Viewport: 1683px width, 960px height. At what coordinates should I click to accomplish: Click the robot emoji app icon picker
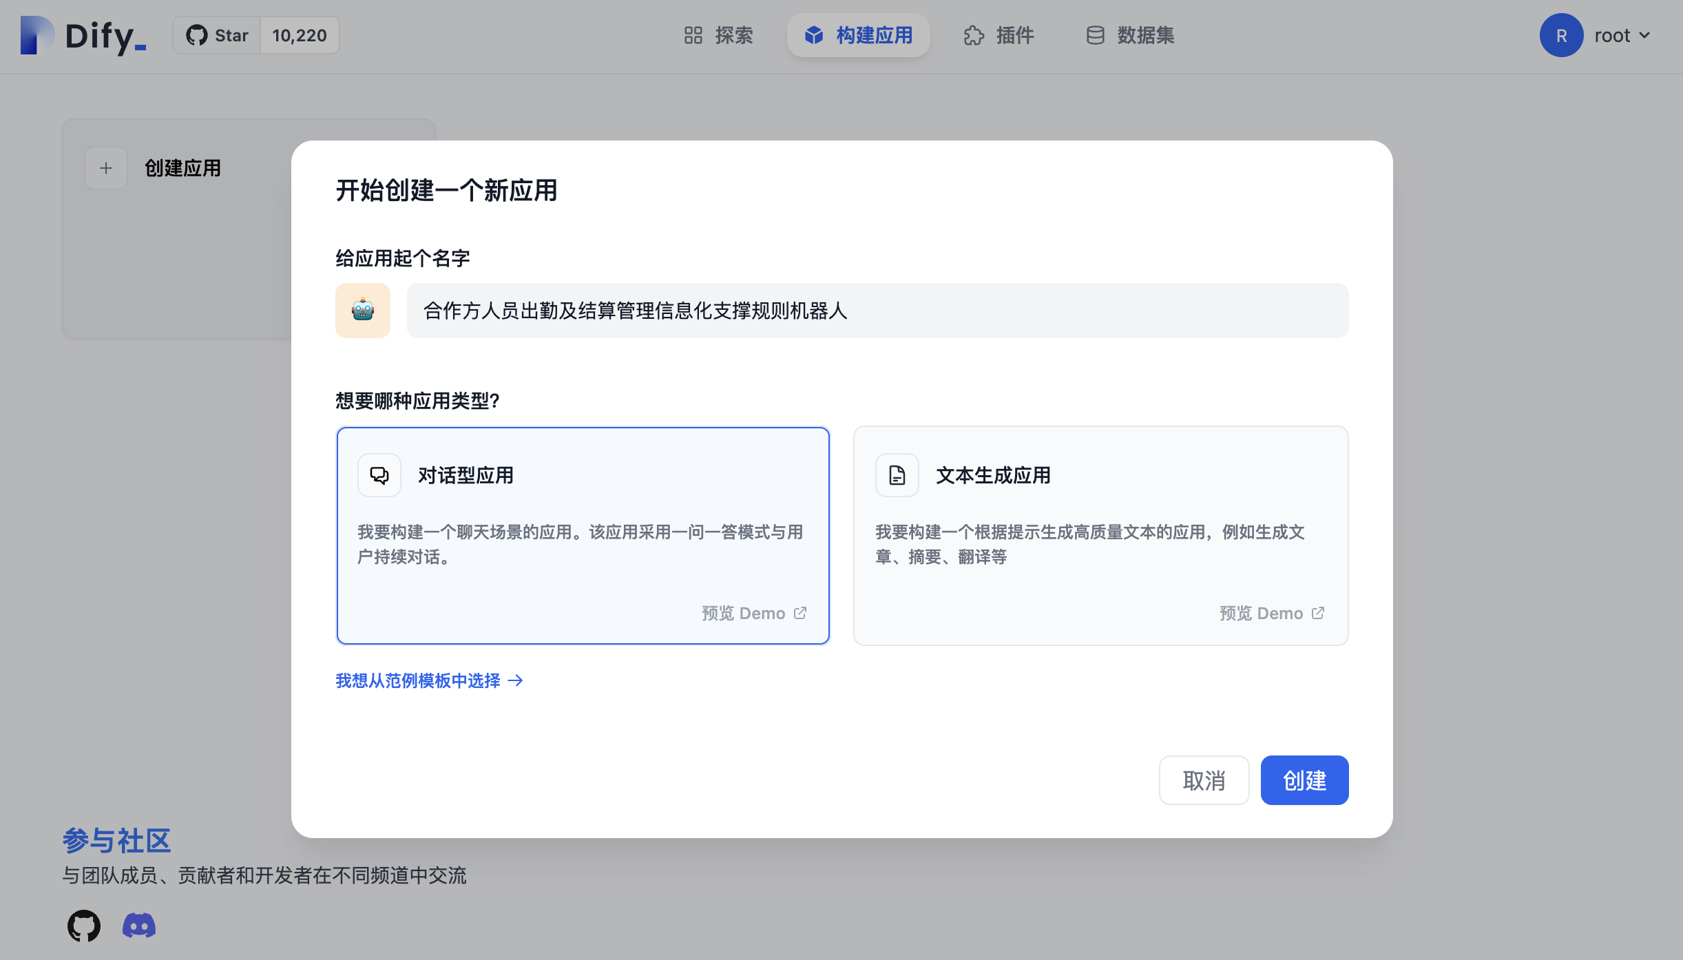tap(363, 311)
